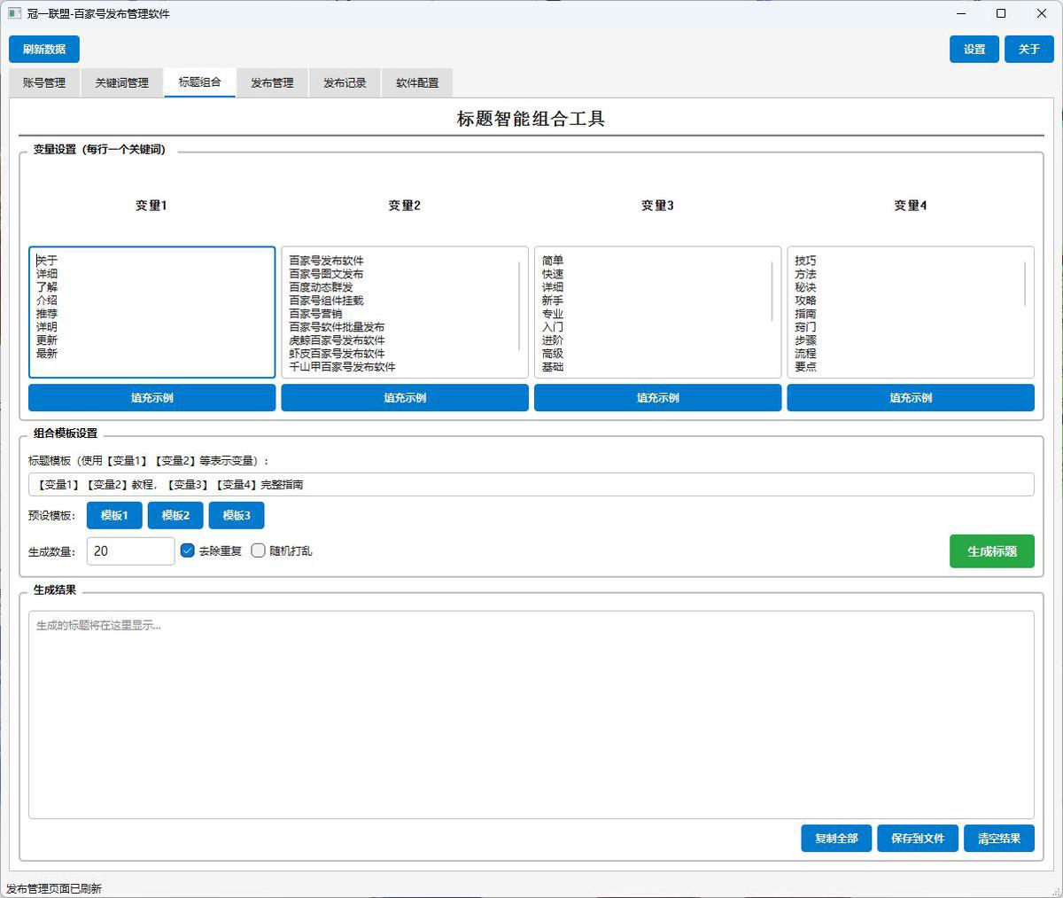1063x898 pixels.
Task: Click the 变量2 list scrollbar
Action: (519, 305)
